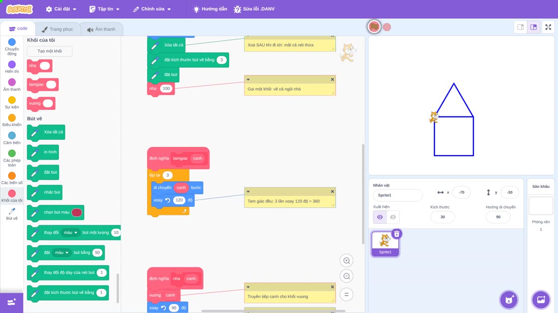The width and height of the screenshot is (558, 313).
Task: Delete Sprite1 with the trash icon
Action: 397,234
